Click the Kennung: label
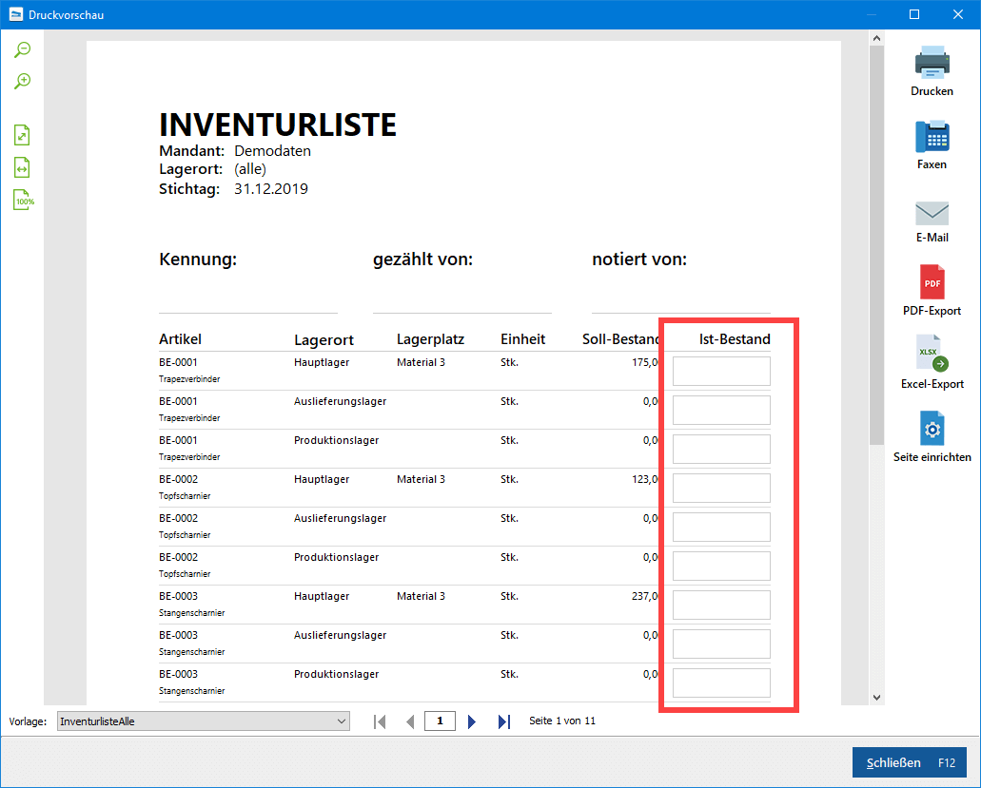The image size is (981, 788). [x=198, y=259]
